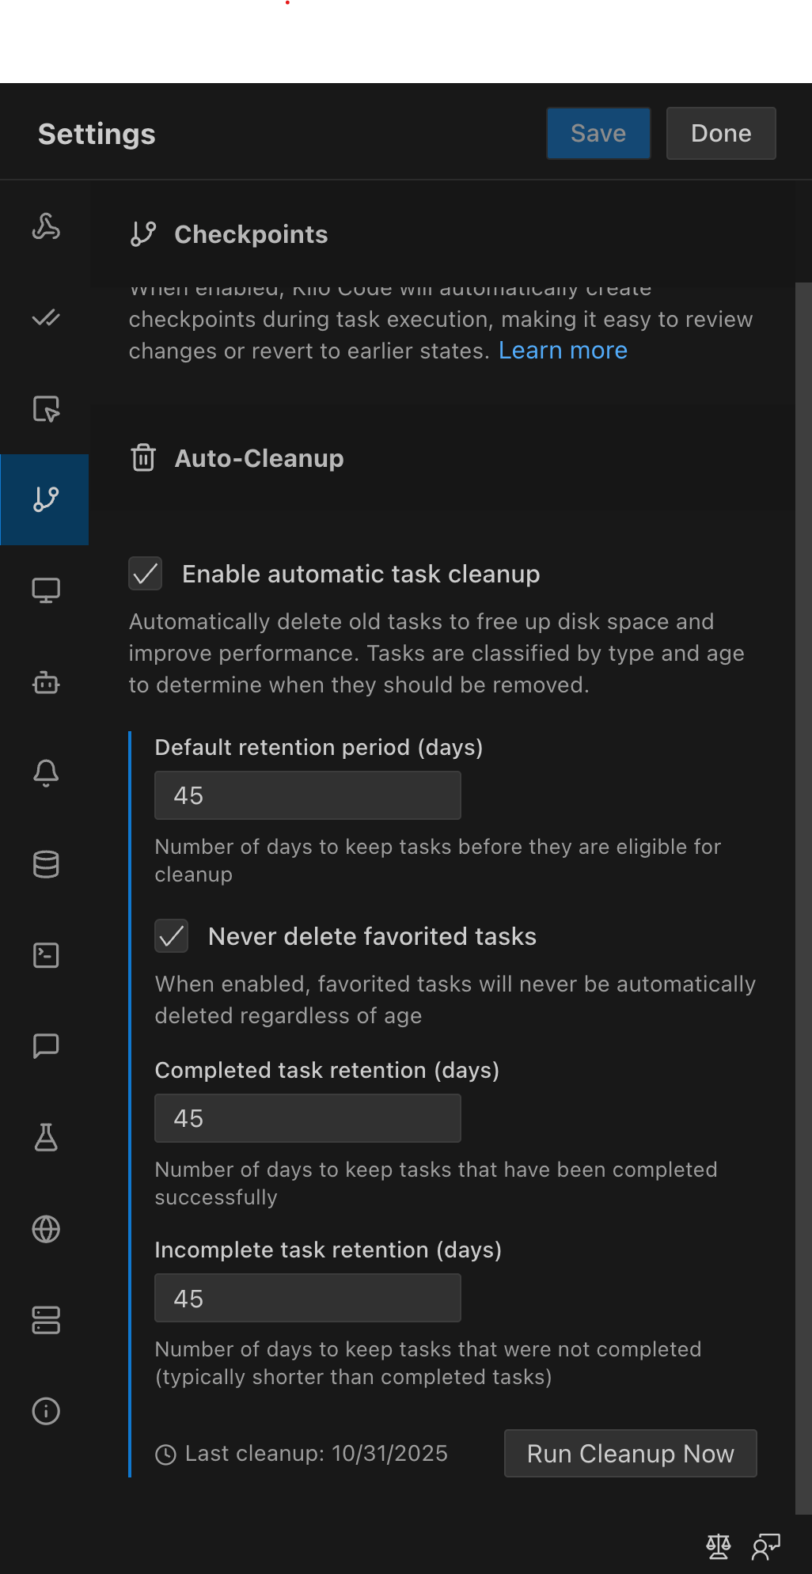Open the Context database icon tab
Screen dimensions: 812x1574
(x=46, y=864)
